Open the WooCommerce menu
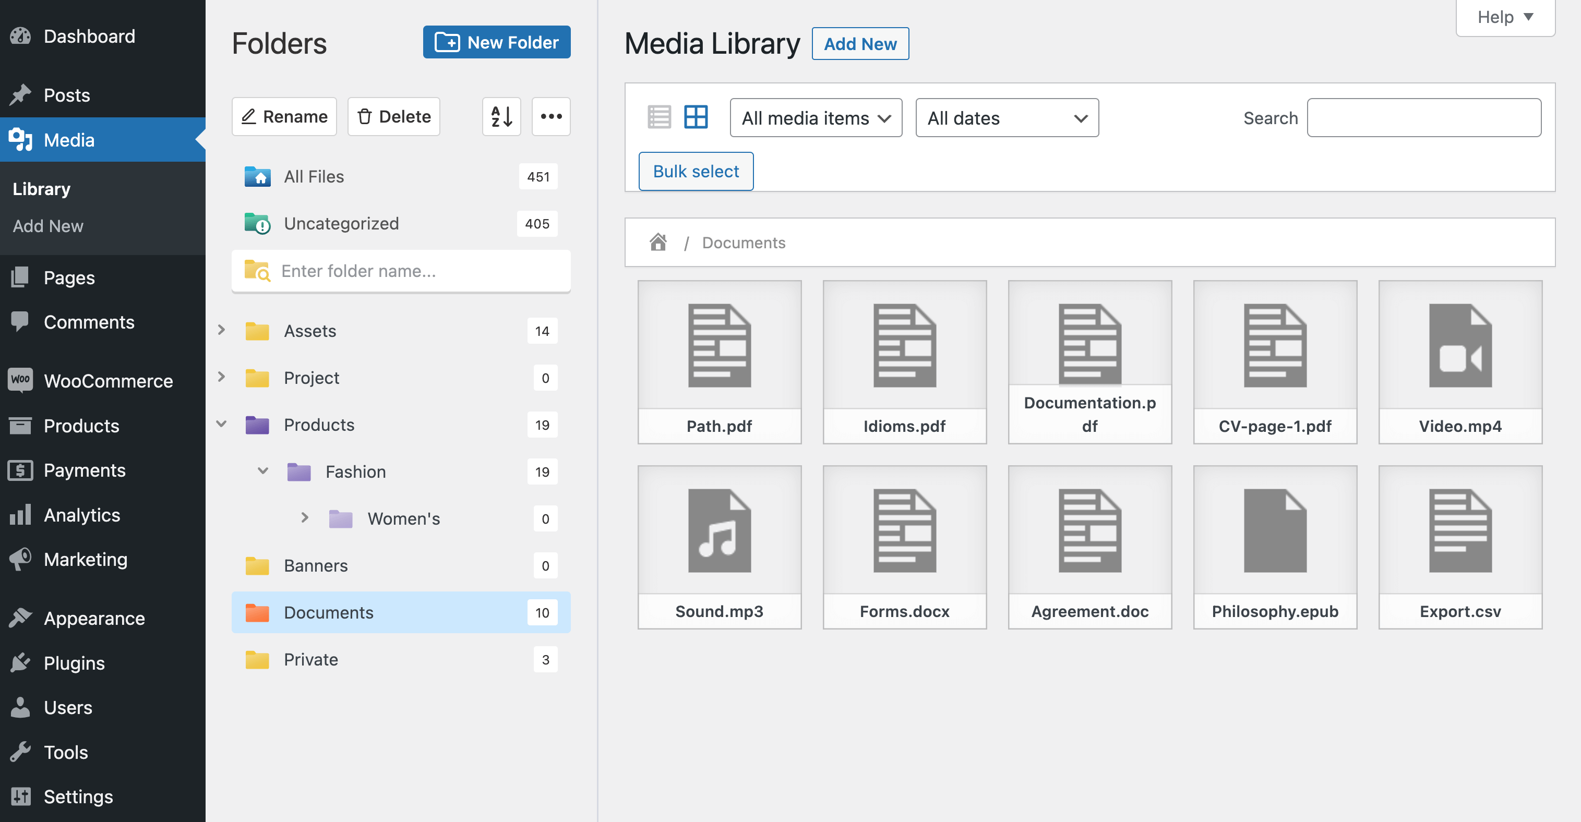The height and width of the screenshot is (822, 1581). point(102,380)
